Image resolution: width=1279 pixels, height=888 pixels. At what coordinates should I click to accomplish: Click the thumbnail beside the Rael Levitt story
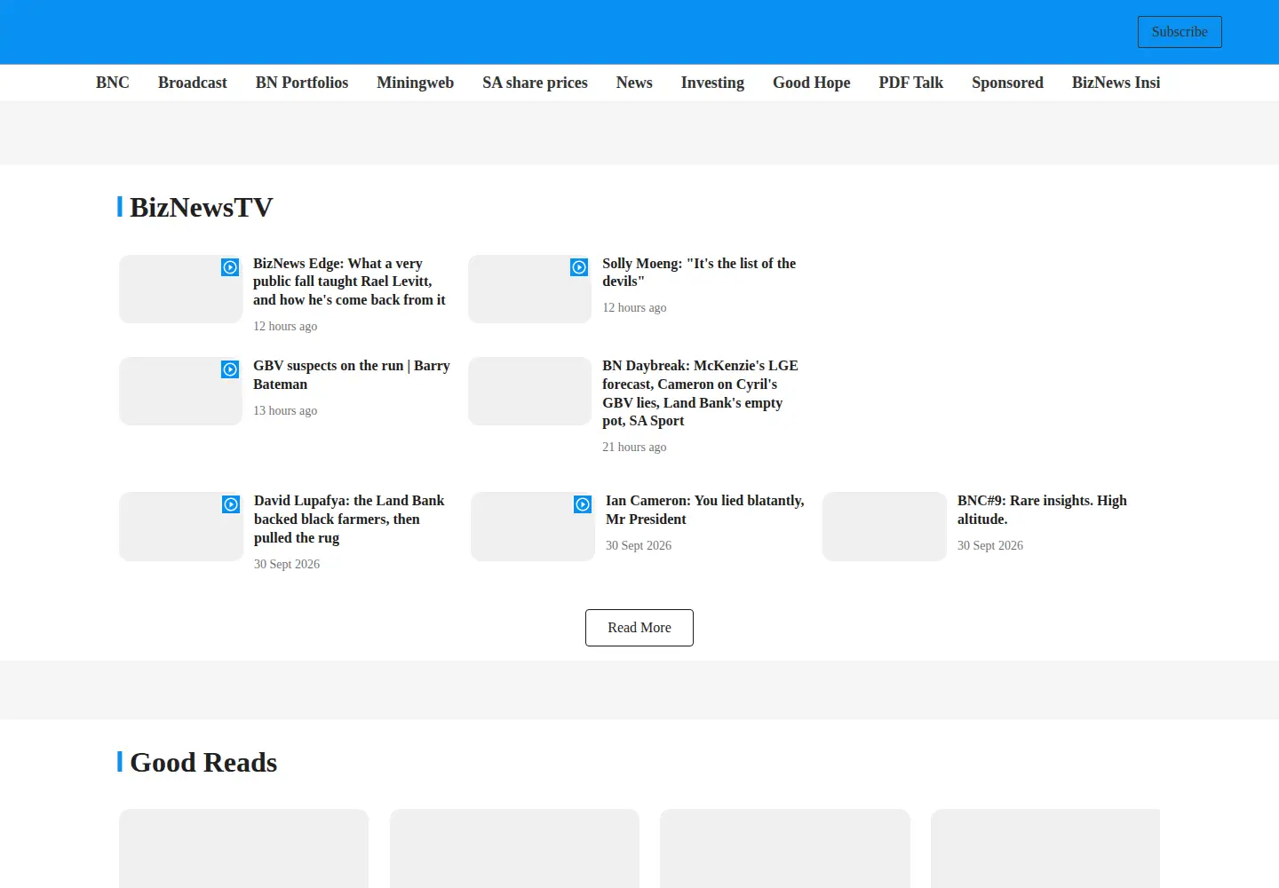tap(180, 289)
